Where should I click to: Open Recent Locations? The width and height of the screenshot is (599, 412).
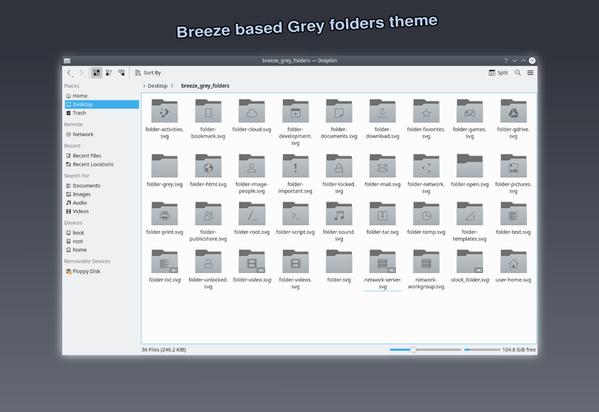tap(102, 164)
